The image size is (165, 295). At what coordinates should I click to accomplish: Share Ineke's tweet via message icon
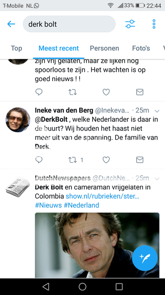click(140, 160)
